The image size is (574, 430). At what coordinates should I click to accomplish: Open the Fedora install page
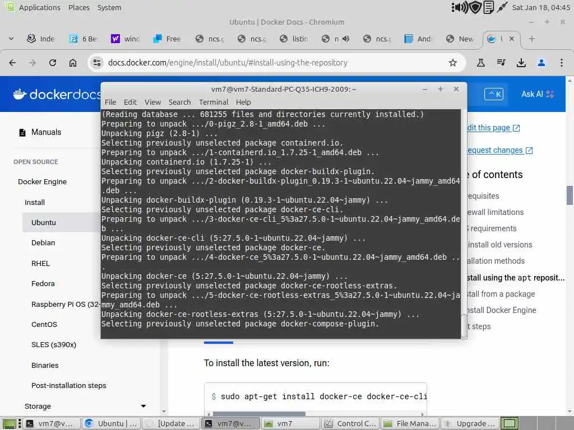(43, 284)
